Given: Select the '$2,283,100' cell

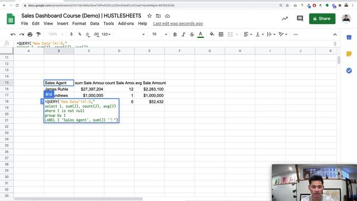Looking at the screenshot, I should pyautogui.click(x=149, y=89).
